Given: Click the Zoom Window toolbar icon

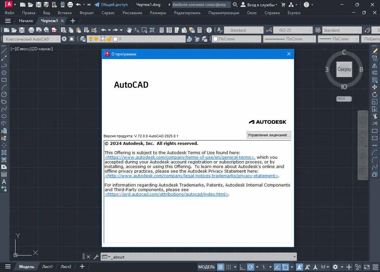Looking at the screenshot, I should tap(144, 30).
